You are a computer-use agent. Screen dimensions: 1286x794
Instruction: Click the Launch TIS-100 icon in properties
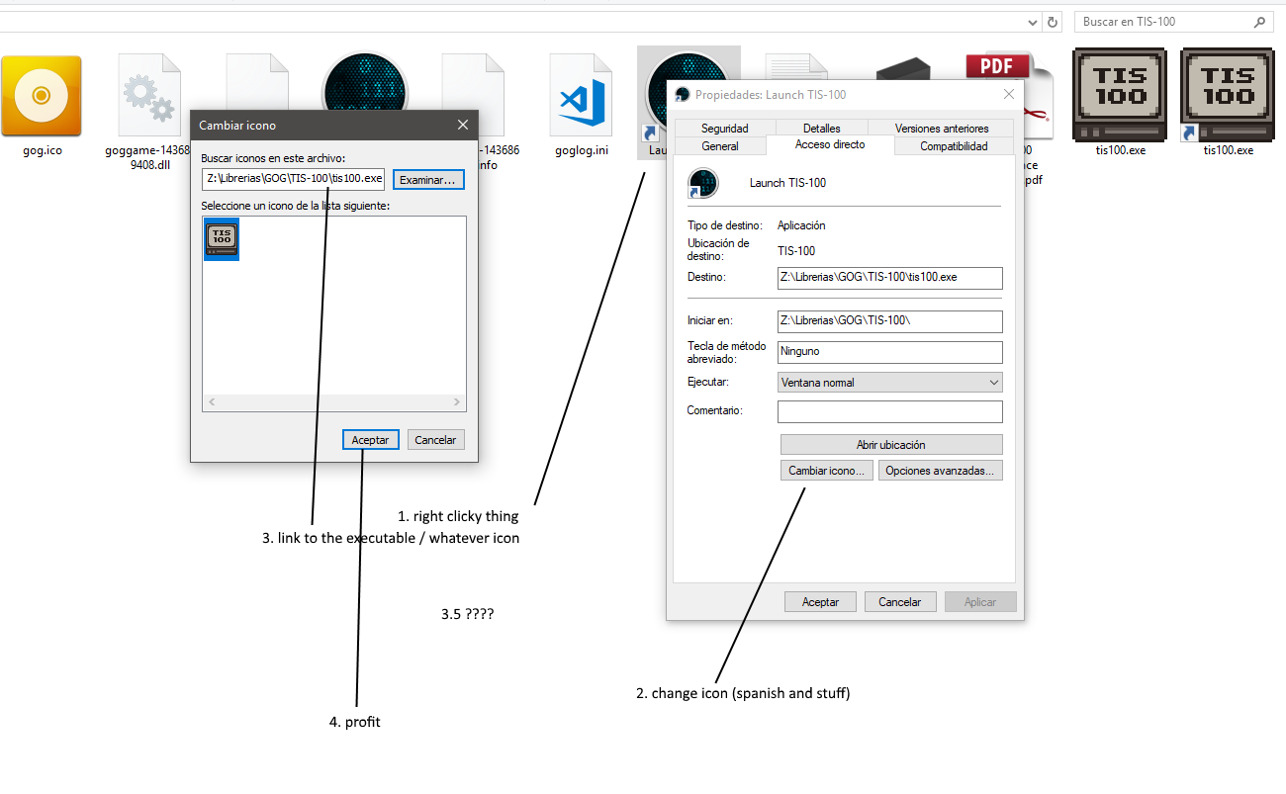tap(702, 183)
